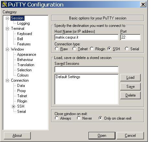Viewport: 166px width, 142px height.
Task: Open the Serial category in tree
Action: coord(21,112)
